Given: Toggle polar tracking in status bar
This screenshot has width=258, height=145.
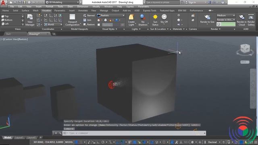Looking at the screenshot, I should [x=103, y=142].
